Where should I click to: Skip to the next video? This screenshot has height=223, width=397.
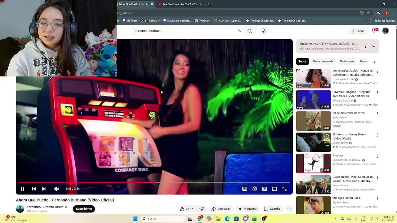click(44, 189)
